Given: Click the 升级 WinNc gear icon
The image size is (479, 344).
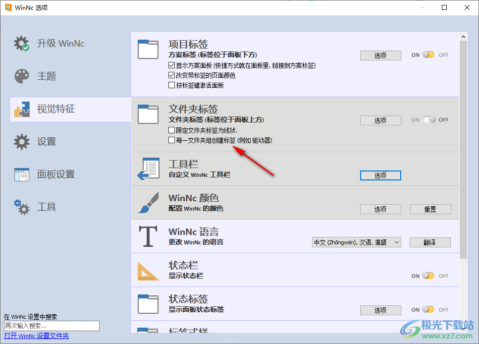Looking at the screenshot, I should pos(21,43).
